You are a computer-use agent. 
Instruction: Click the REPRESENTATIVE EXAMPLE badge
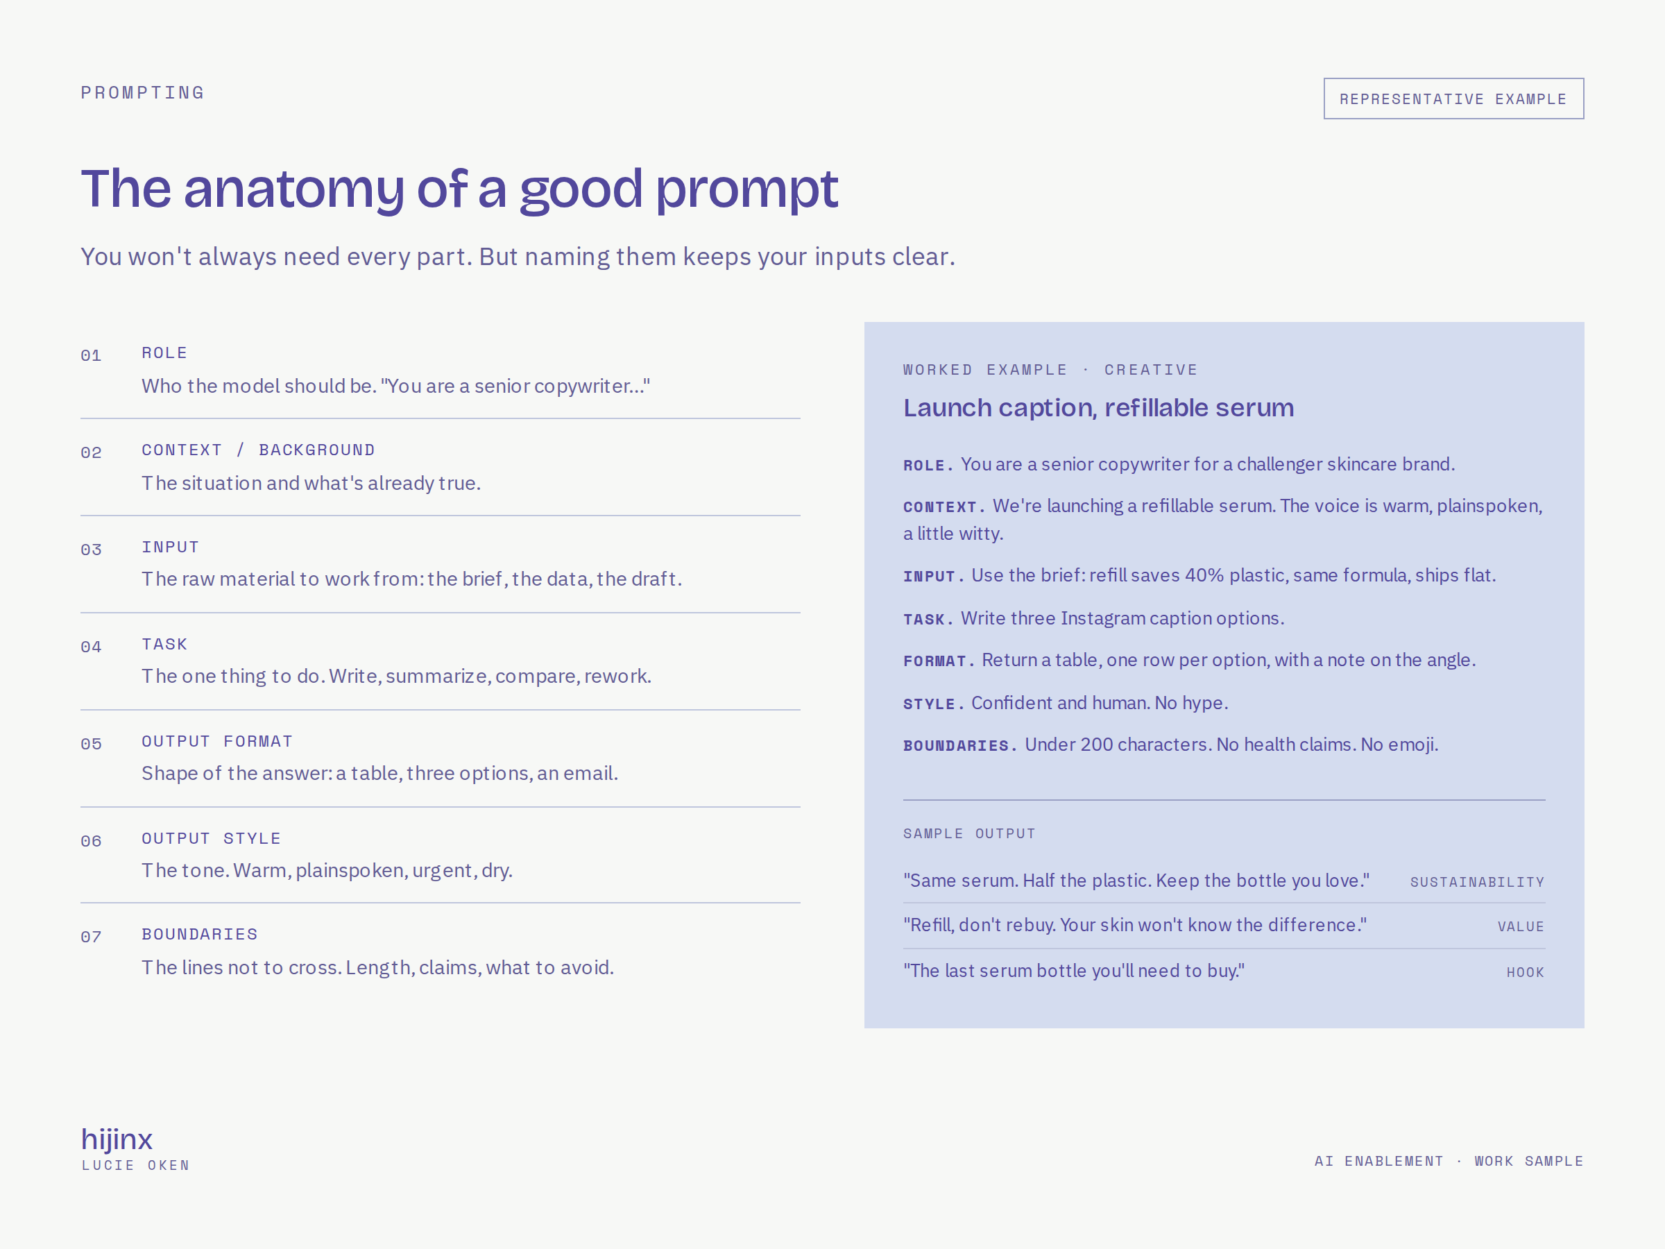pyautogui.click(x=1453, y=99)
